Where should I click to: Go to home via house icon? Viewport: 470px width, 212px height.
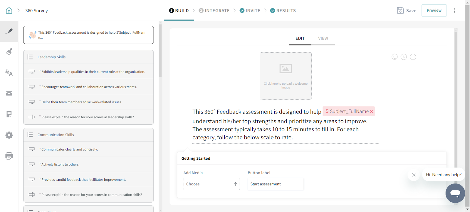click(9, 11)
